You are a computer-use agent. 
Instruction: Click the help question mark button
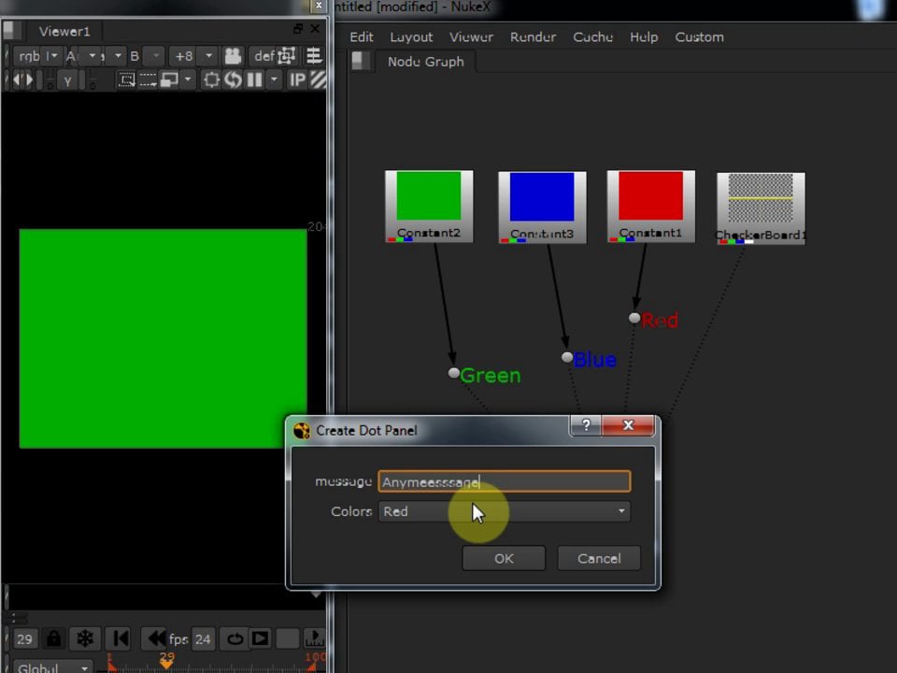(x=586, y=425)
